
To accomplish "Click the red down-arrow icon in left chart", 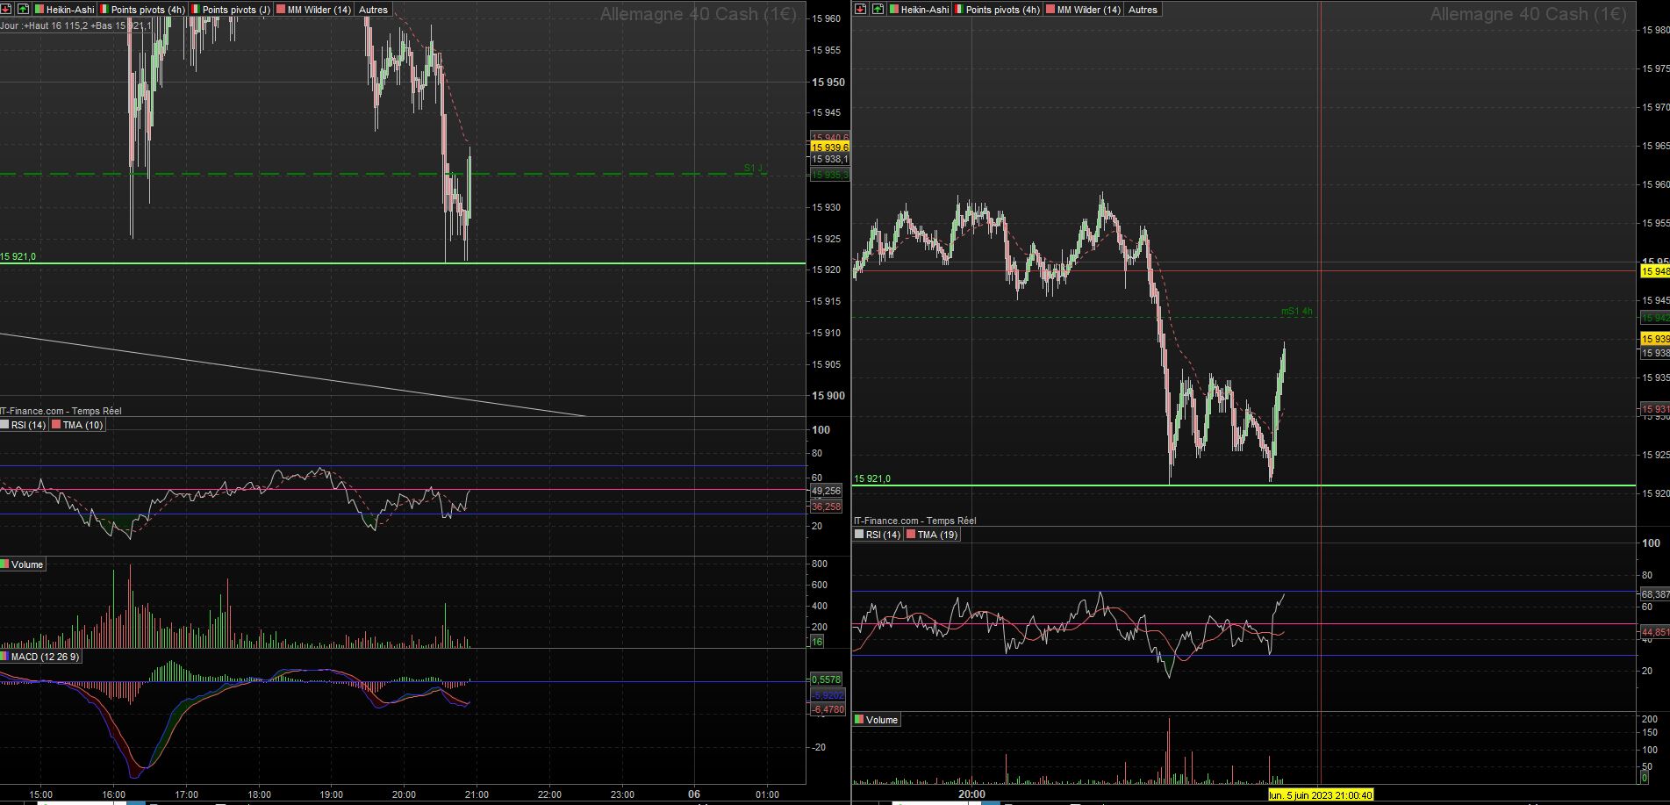I will [x=5, y=9].
